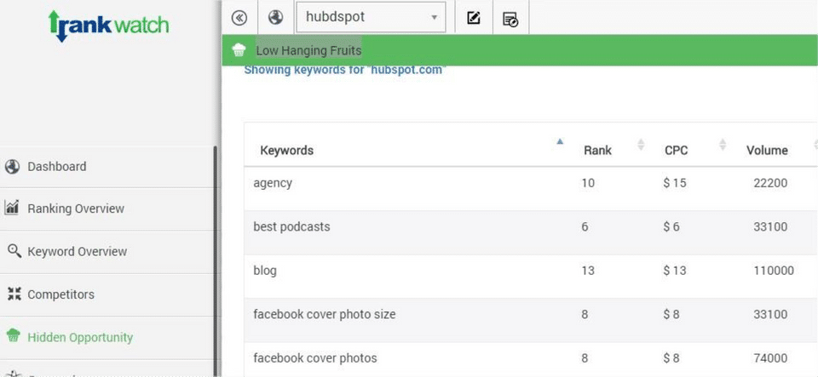Image resolution: width=818 pixels, height=377 pixels.
Task: Click the Ranking Overview chart icon
Action: click(x=12, y=208)
